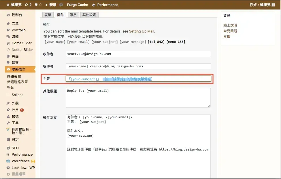Image resolution: width=281 pixels, height=179 pixels.
Task: Click 鵠學苑 site name in admin bar
Action: coord(16,5)
